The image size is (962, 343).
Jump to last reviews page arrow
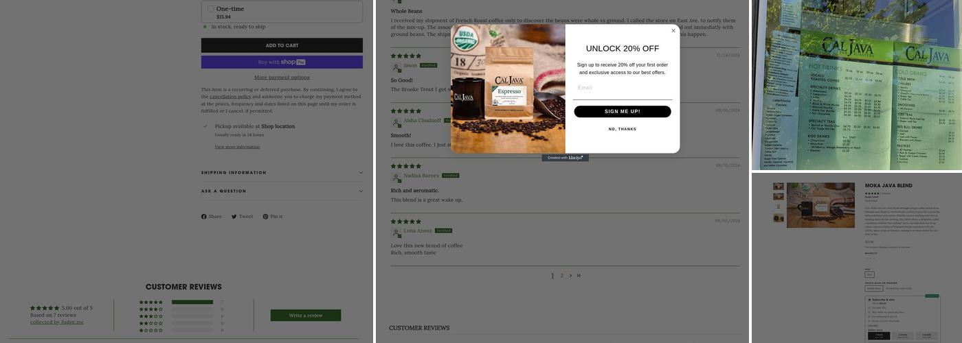coord(579,276)
